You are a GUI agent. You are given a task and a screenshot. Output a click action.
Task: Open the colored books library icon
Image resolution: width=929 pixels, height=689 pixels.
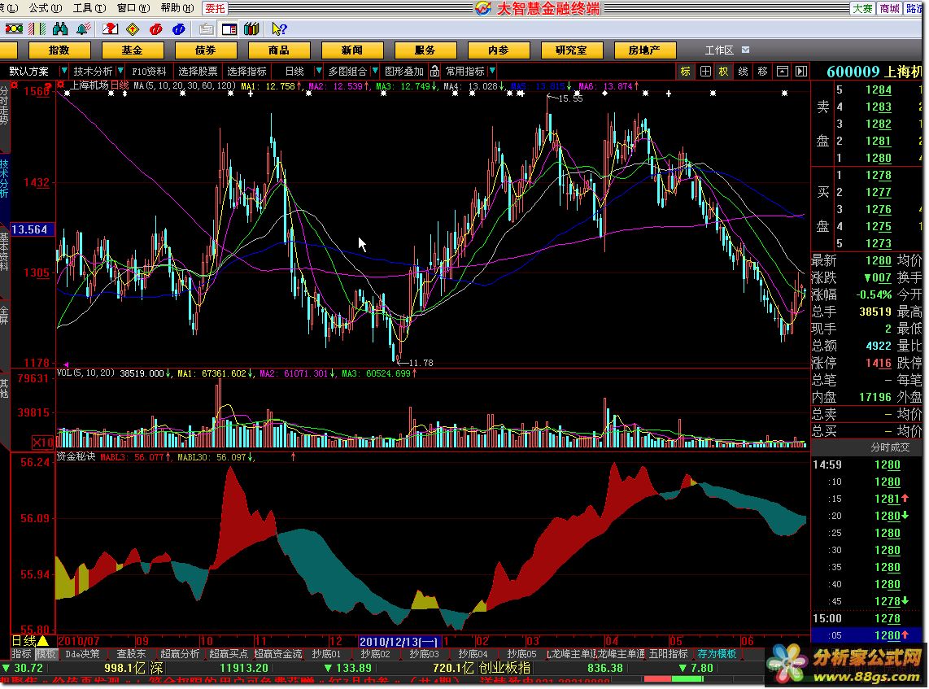[251, 29]
